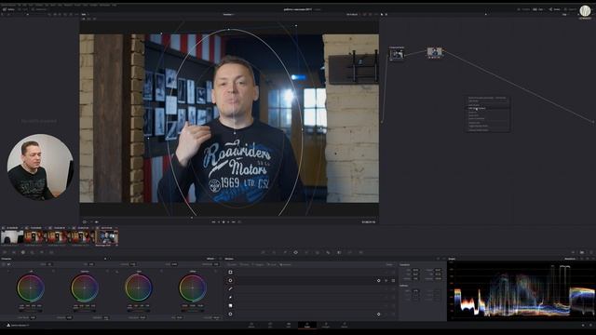Toggle the Gallery panel
The image size is (596, 335).
point(8,9)
